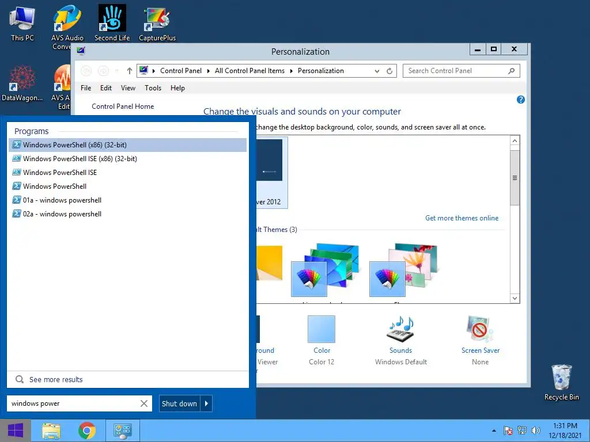Refresh the Personalization address bar
Screen dimensions: 590x442
(389, 71)
